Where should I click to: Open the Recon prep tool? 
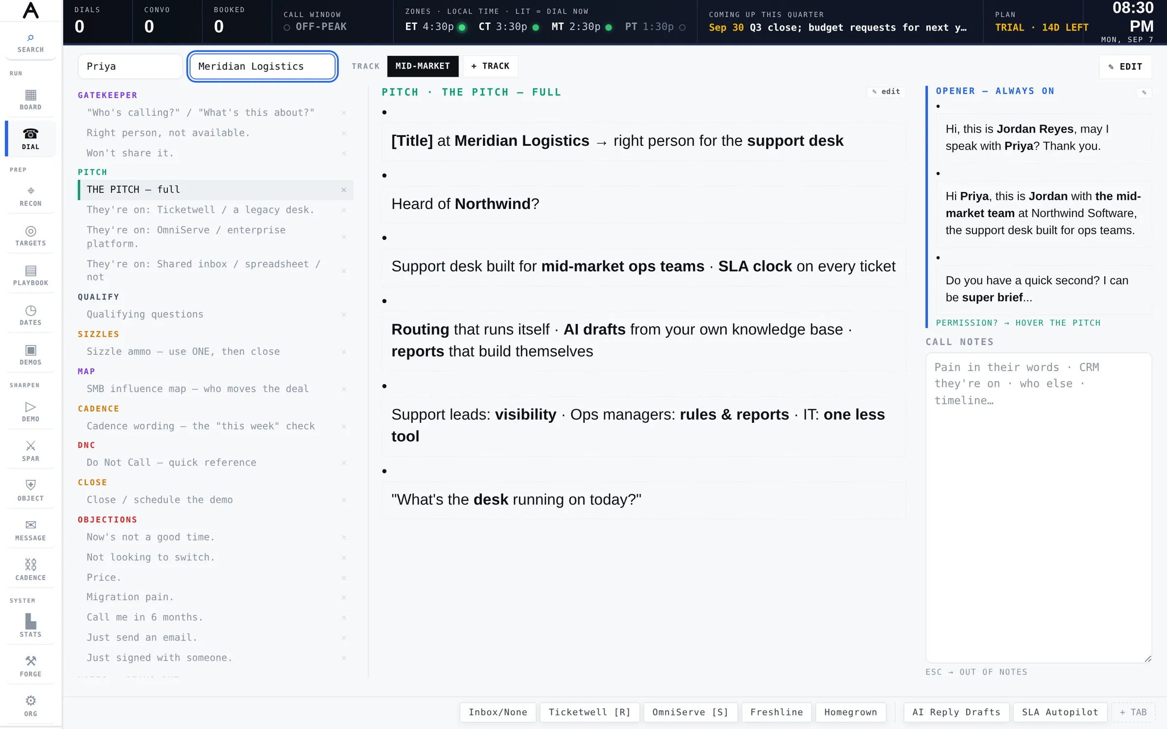[x=31, y=196]
